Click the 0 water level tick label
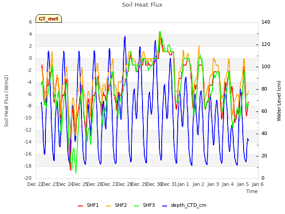The image size is (285, 214). (x=263, y=178)
